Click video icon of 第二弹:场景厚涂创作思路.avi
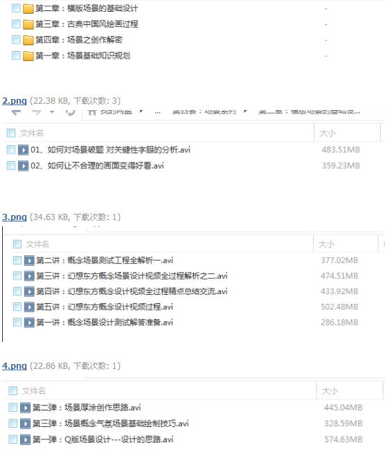 pos(26,408)
